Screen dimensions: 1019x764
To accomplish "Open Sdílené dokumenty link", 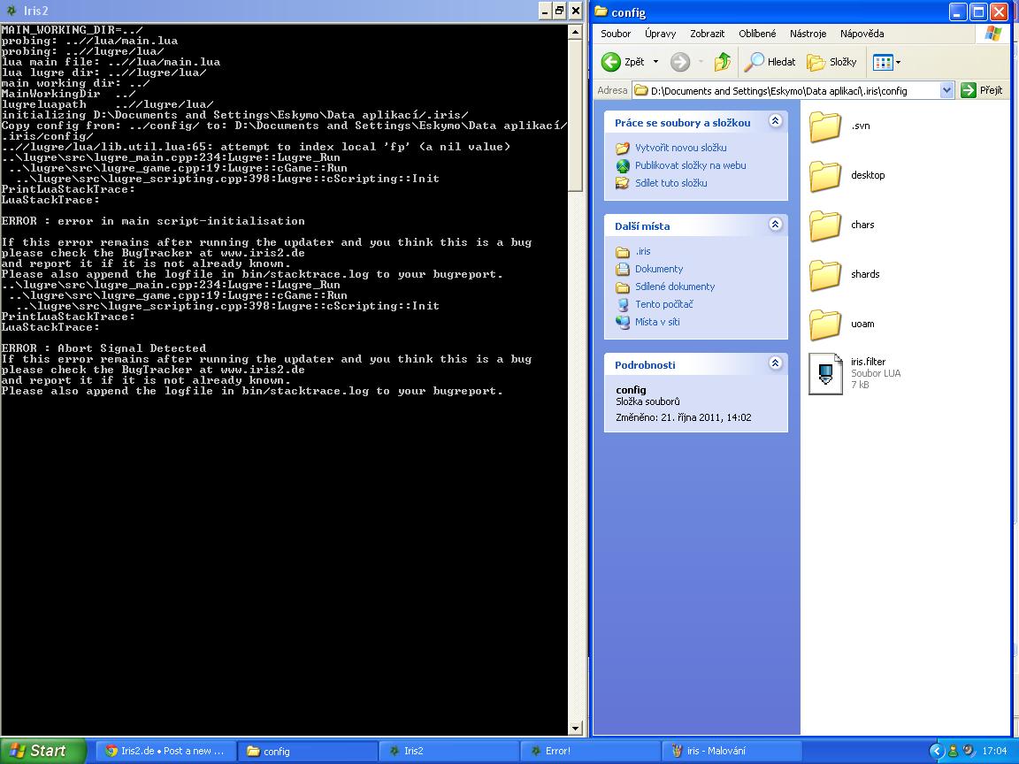I will [675, 286].
